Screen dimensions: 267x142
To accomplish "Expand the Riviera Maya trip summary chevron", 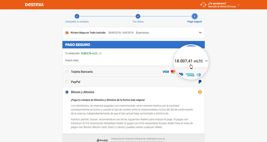I will [200, 32].
